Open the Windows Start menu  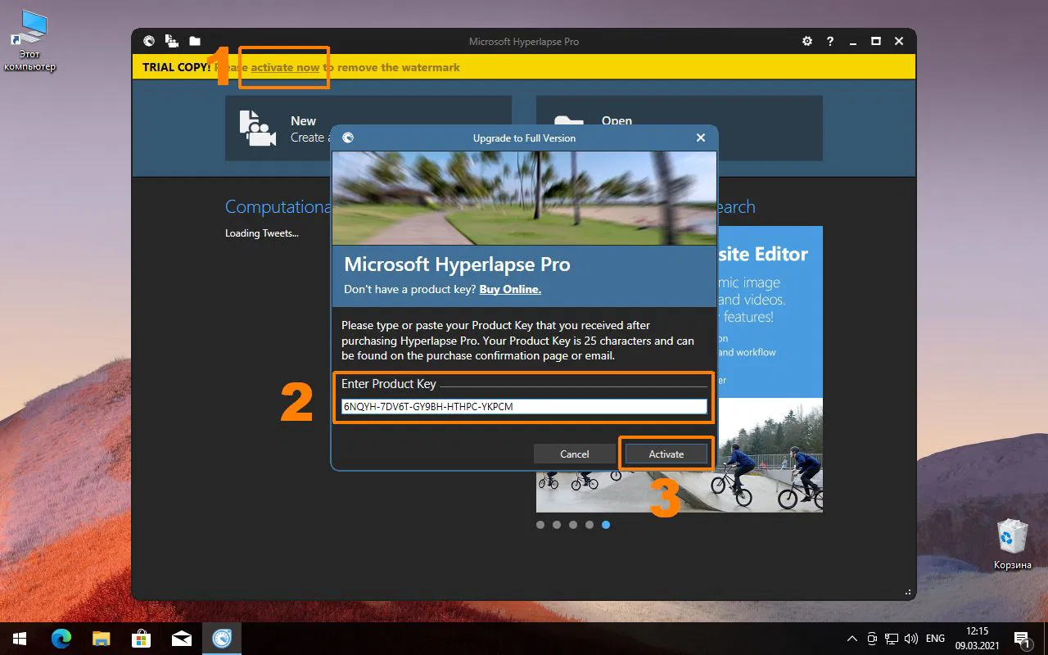tap(17, 639)
